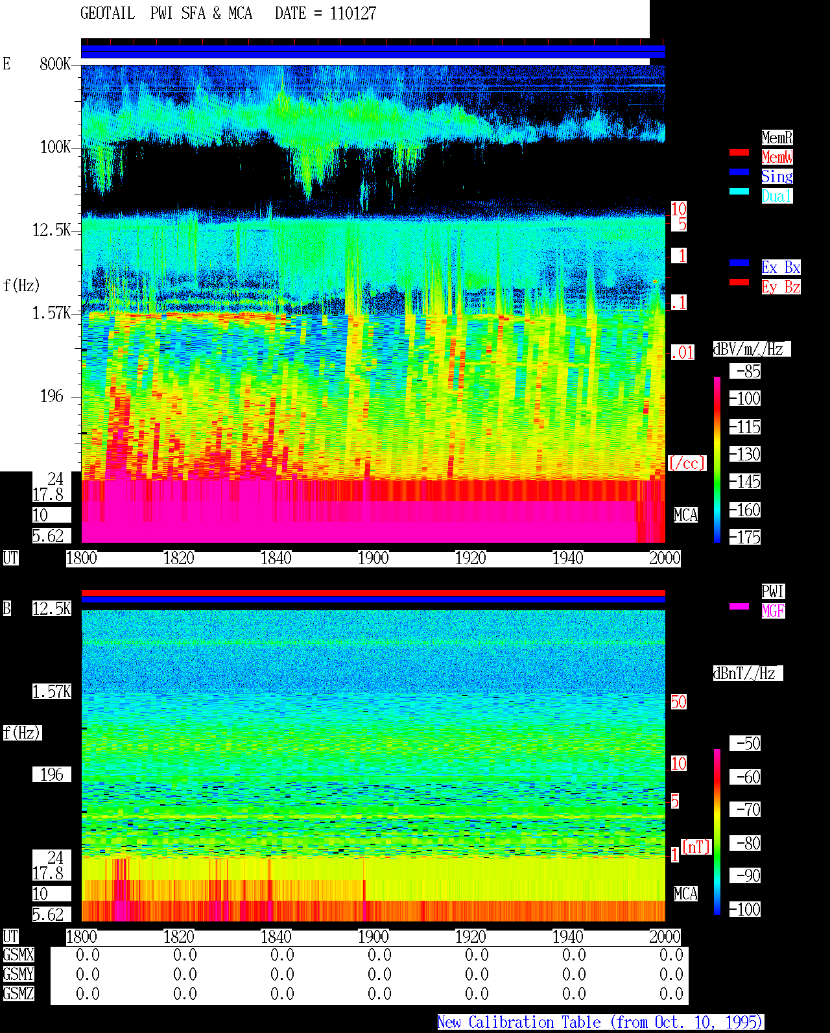Click the GSMX row label
830x1033 pixels.
19,955
